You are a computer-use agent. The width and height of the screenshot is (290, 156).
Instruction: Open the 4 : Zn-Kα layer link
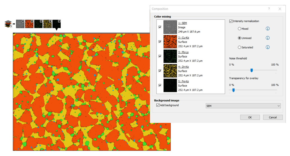click(183, 67)
